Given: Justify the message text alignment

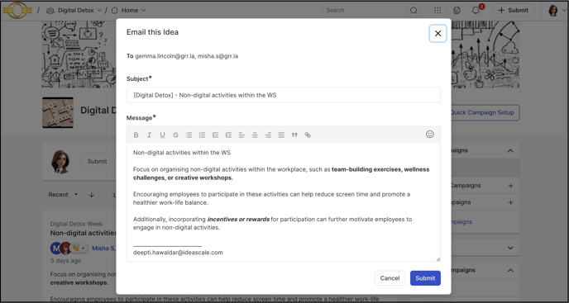Looking at the screenshot, I should tap(281, 135).
